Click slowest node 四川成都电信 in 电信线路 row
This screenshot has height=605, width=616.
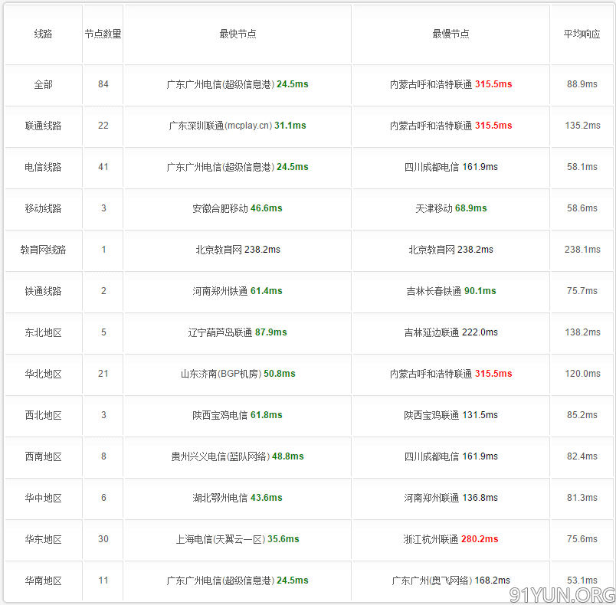451,167
